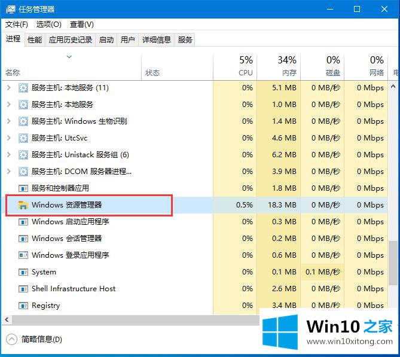Switch to the 服务 tab
The width and height of the screenshot is (400, 357).
click(185, 40)
